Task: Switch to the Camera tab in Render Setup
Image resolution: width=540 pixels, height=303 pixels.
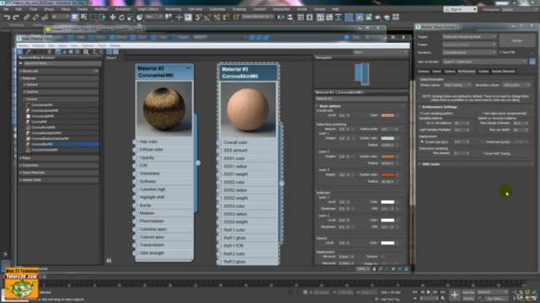Action: coord(450,72)
